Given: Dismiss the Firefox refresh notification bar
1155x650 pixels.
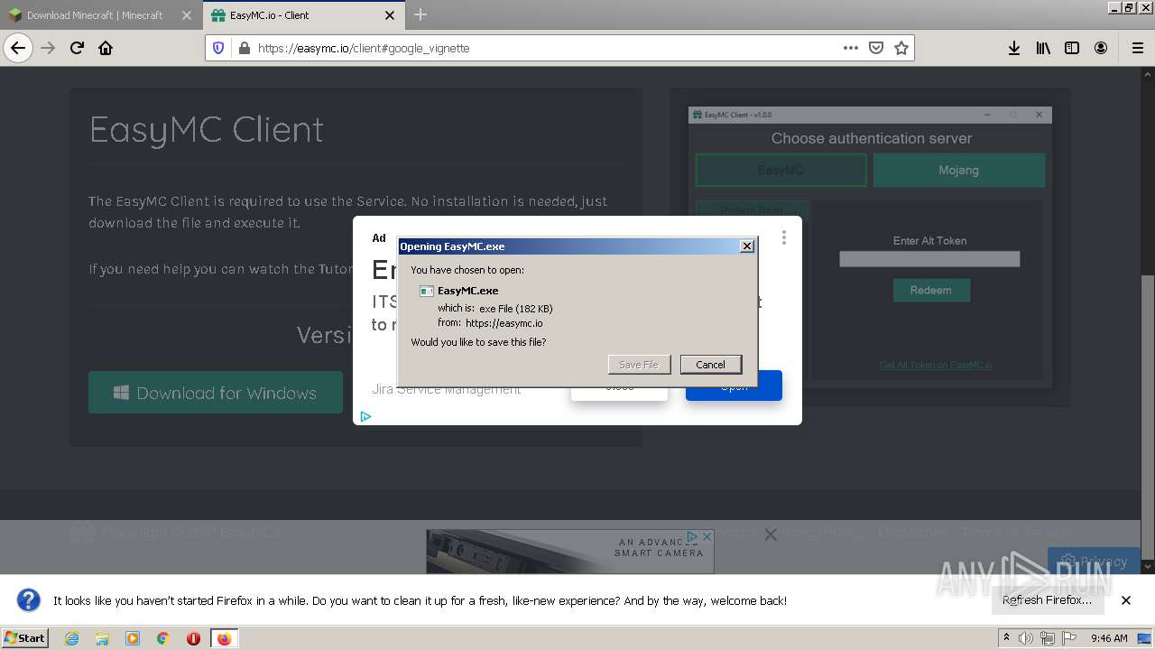Looking at the screenshot, I should [x=1126, y=600].
